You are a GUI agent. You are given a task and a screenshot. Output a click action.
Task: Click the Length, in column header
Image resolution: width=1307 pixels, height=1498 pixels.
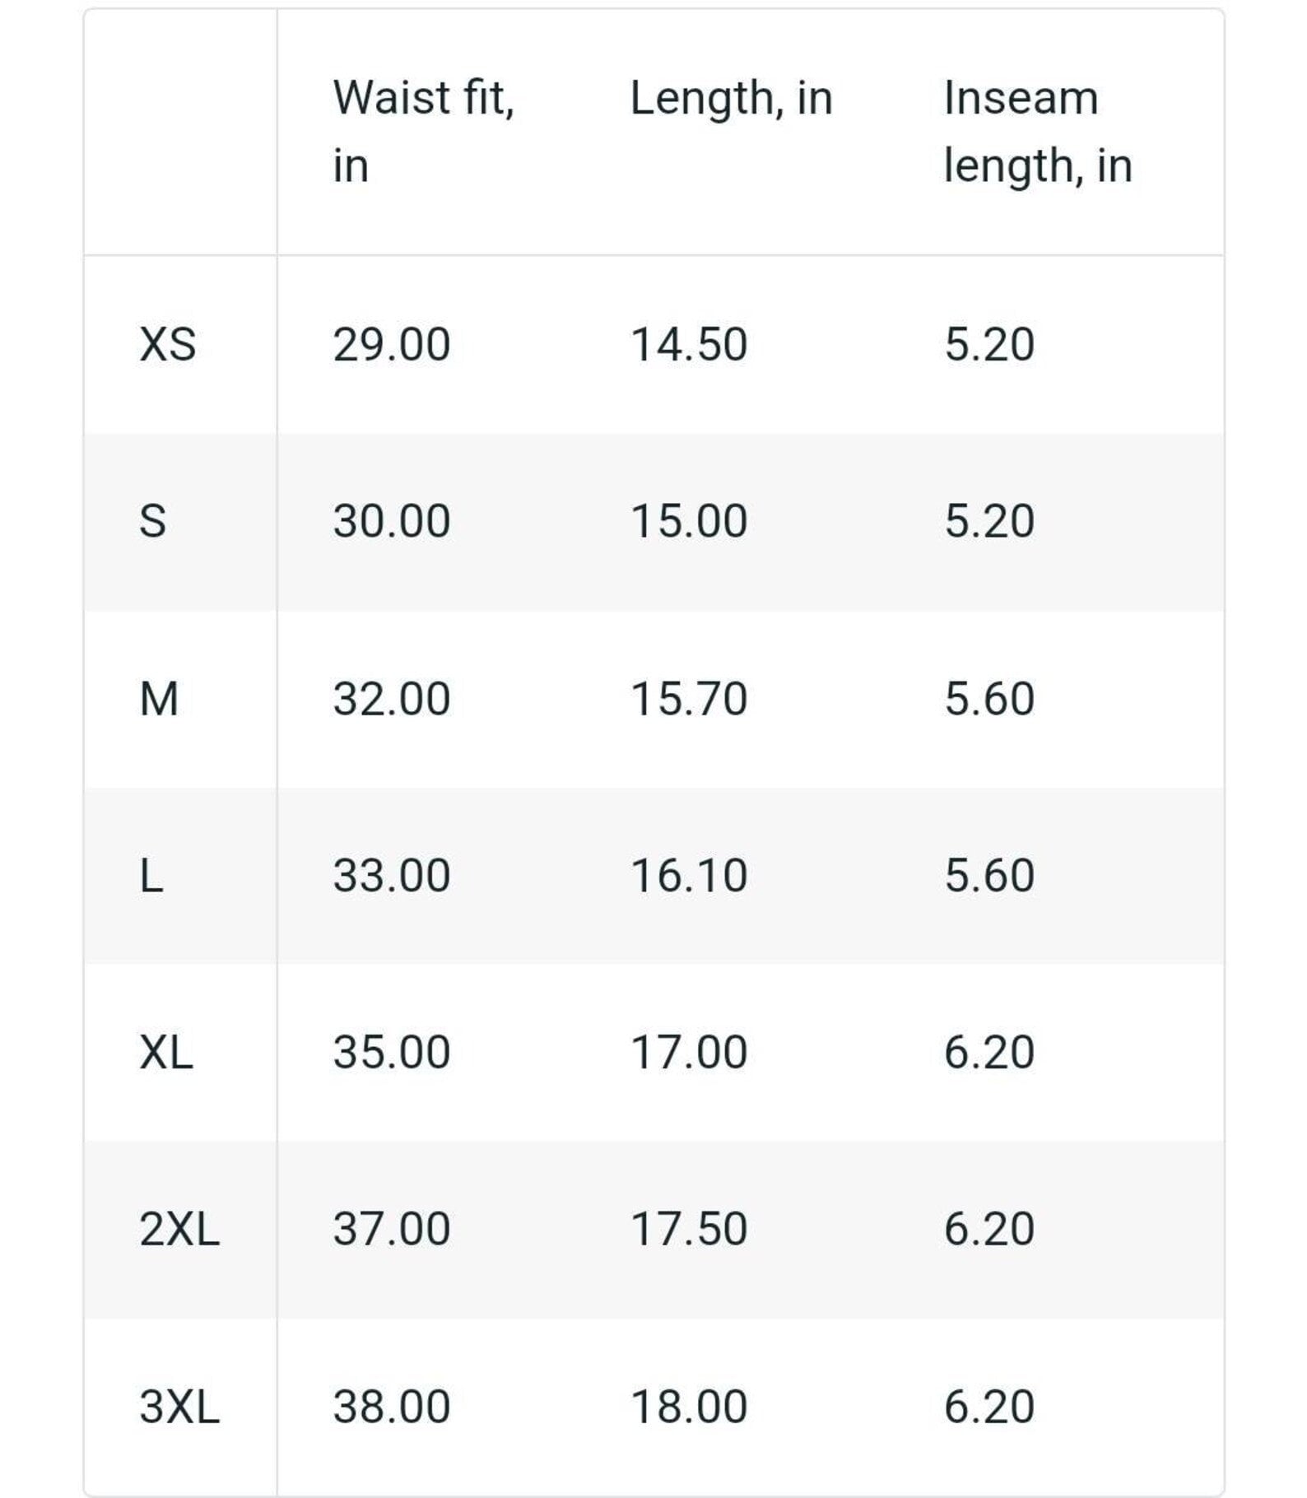(731, 98)
